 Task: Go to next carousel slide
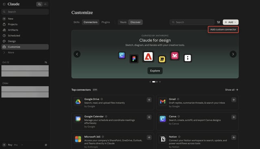coord(233,54)
